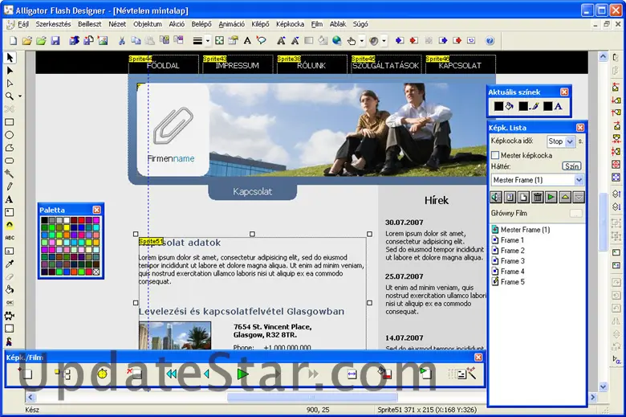Select the arrow pointer tool in the toolbox
This screenshot has height=417, width=626.
[x=10, y=58]
